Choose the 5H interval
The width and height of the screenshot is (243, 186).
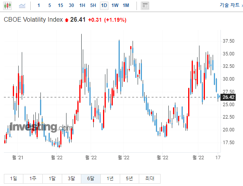coord(93,5)
